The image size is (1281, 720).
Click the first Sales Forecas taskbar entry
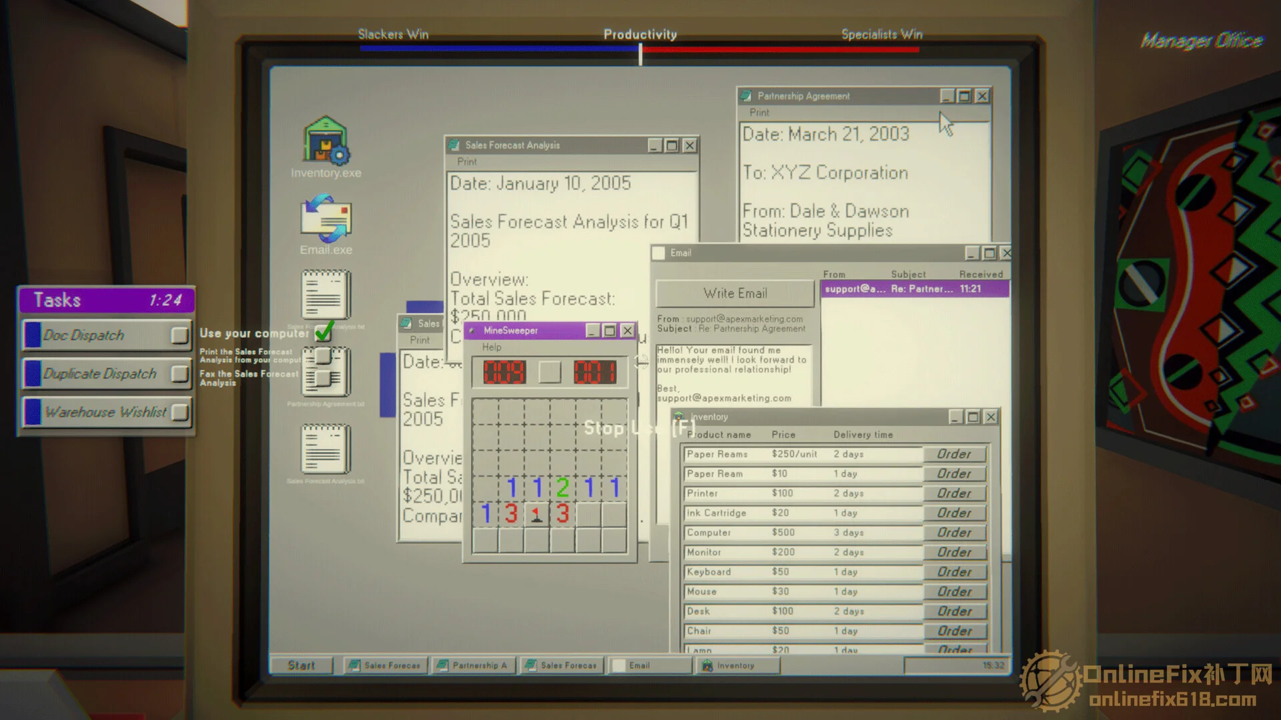click(x=386, y=665)
